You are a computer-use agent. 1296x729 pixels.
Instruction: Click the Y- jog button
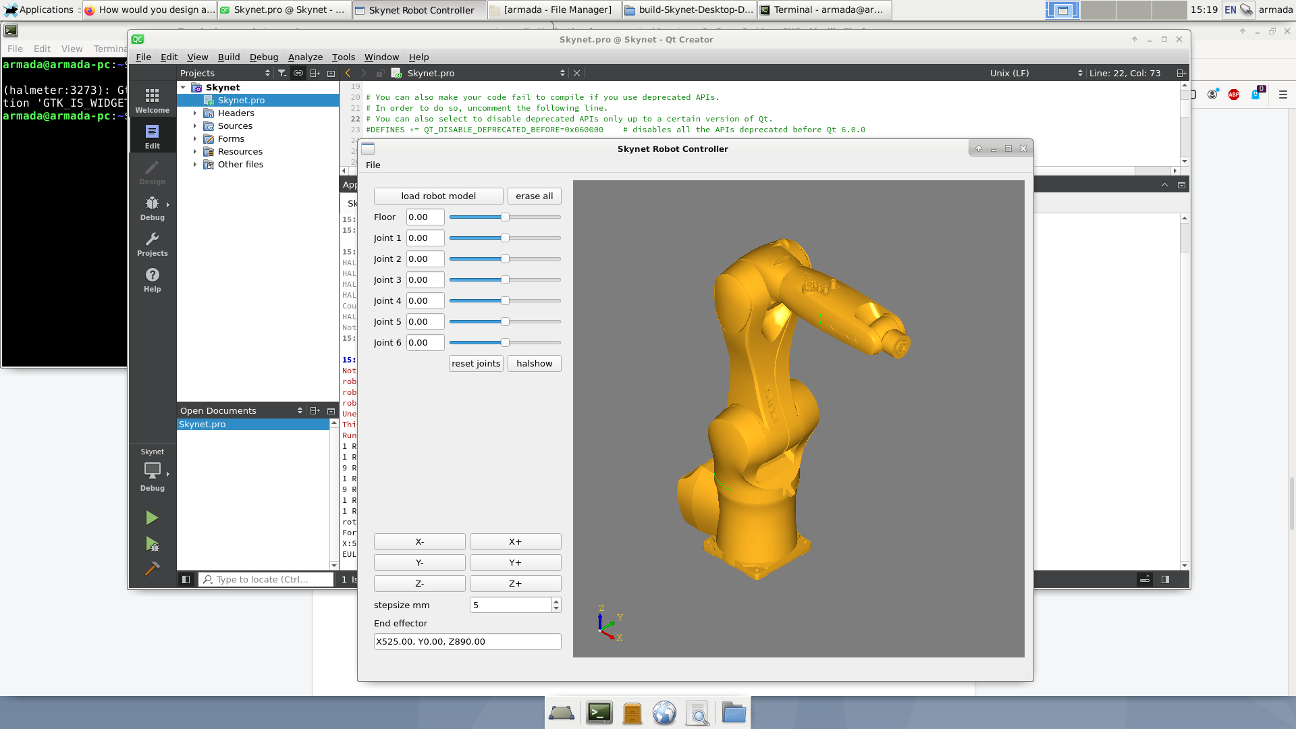click(x=420, y=562)
